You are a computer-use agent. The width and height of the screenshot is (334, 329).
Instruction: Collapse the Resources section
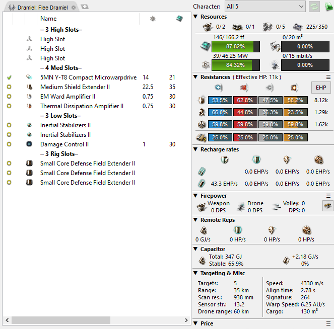(x=195, y=17)
